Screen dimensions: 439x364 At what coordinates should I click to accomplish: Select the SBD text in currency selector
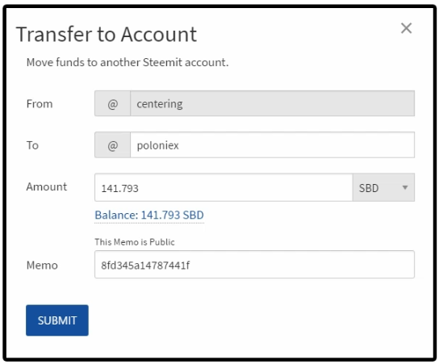(369, 188)
